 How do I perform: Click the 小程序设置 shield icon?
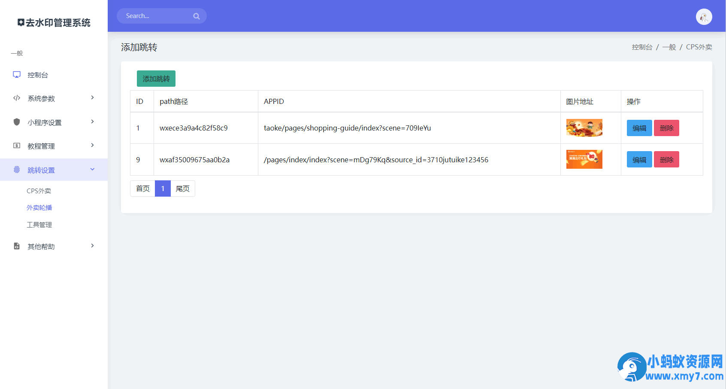pyautogui.click(x=17, y=122)
